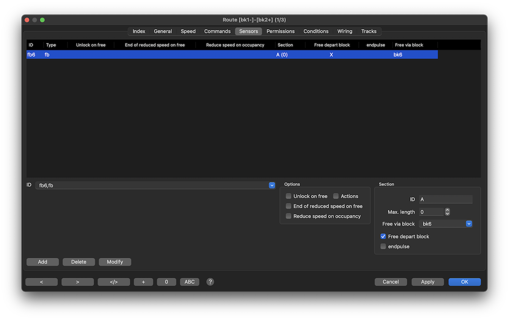Click the ABC button
The image size is (509, 320).
pyautogui.click(x=190, y=282)
